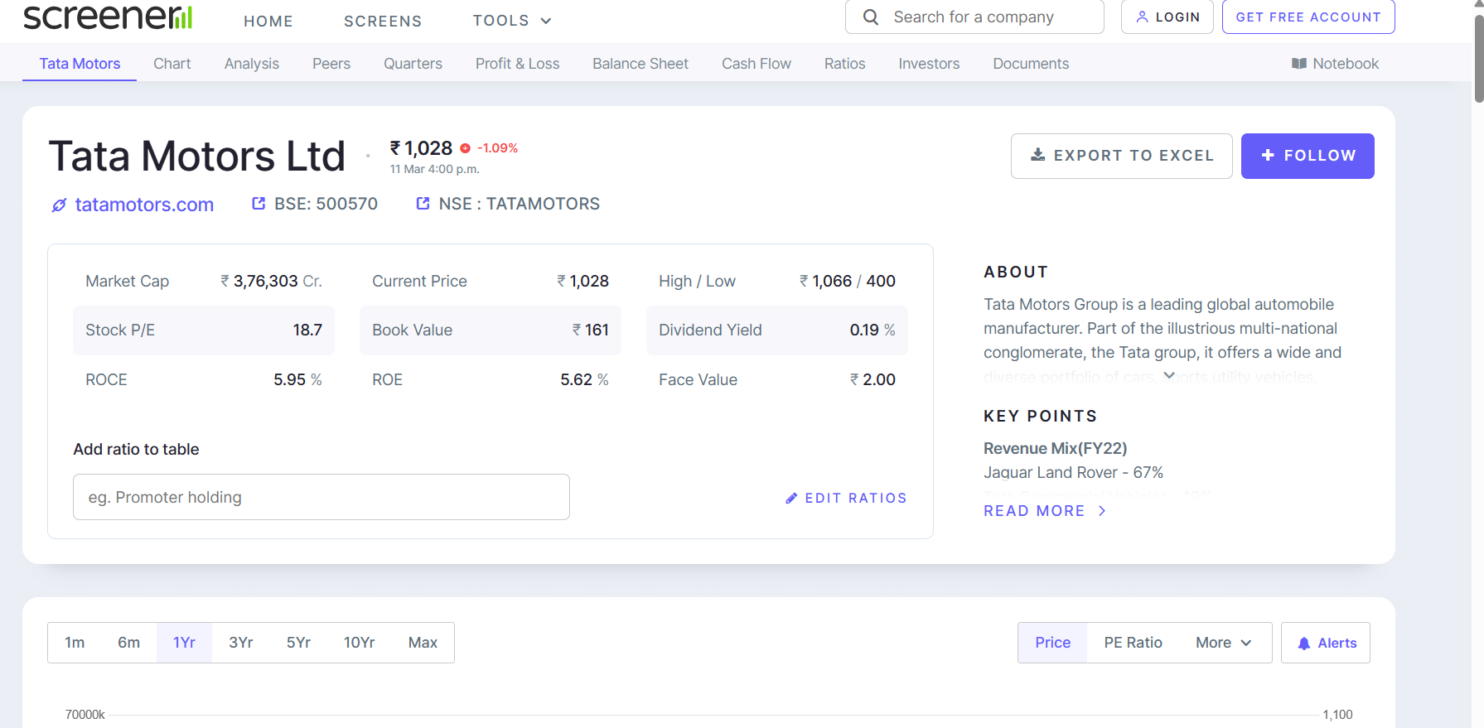Click the red price-down indicator icon

click(465, 148)
